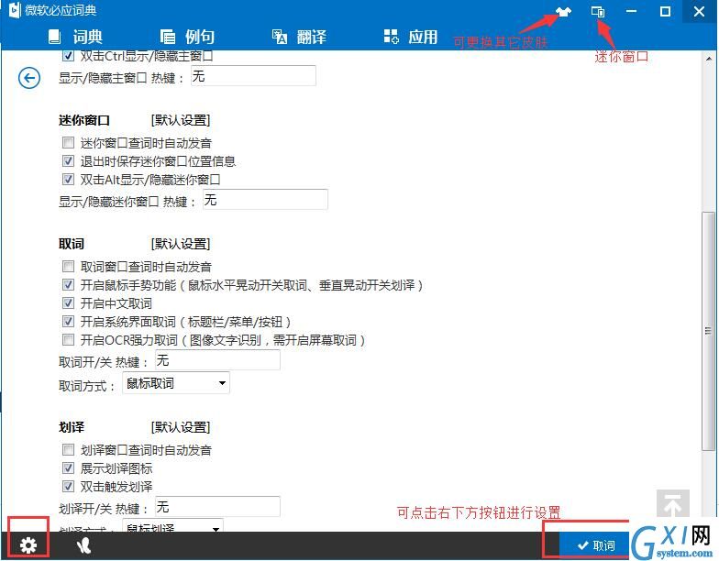Viewport: 719px width, 561px height.
Task: Toggle 双击Alt显示/隐藏迷你窗口
Action: click(68, 180)
